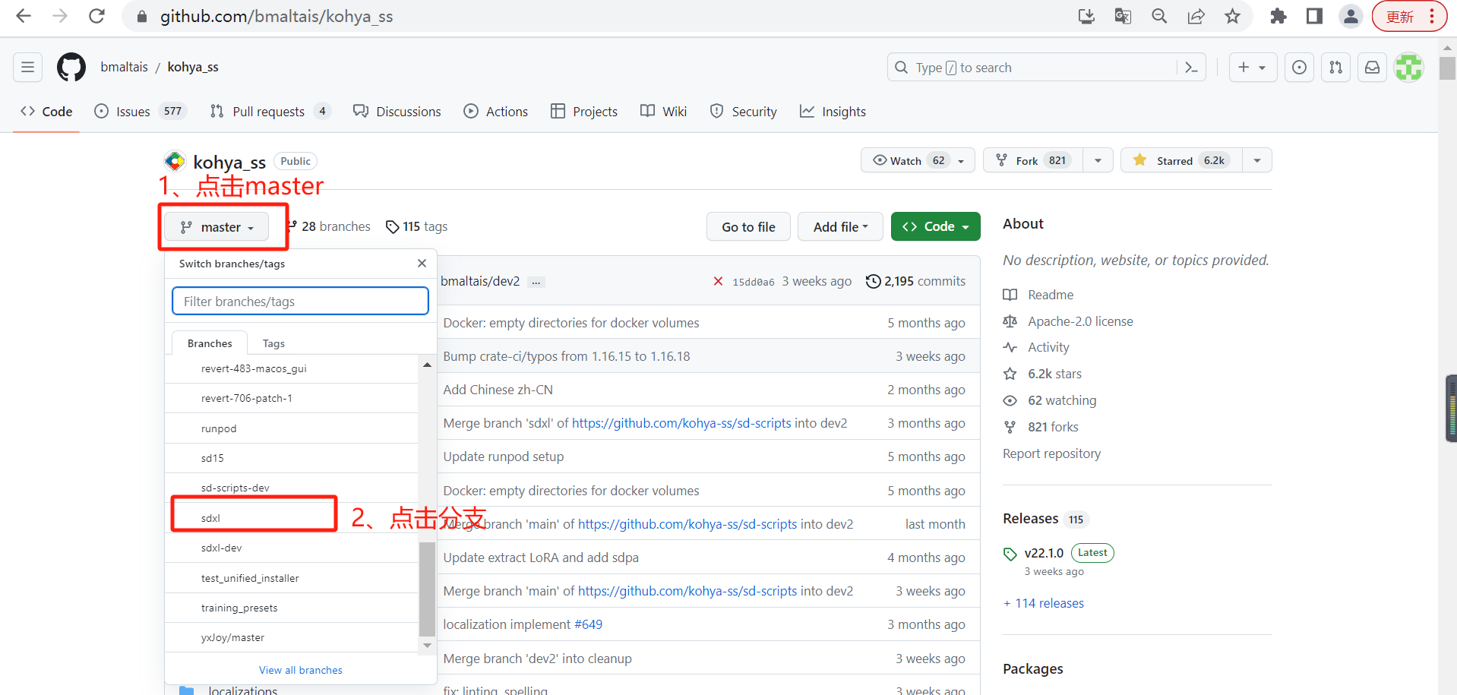This screenshot has height=695, width=1457.
Task: Open the Projects tab
Action: click(x=584, y=112)
